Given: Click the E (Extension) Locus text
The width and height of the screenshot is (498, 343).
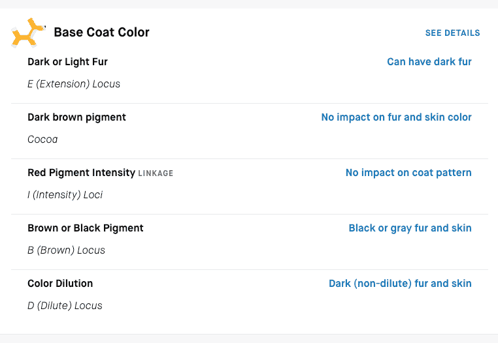Looking at the screenshot, I should pyautogui.click(x=74, y=84).
